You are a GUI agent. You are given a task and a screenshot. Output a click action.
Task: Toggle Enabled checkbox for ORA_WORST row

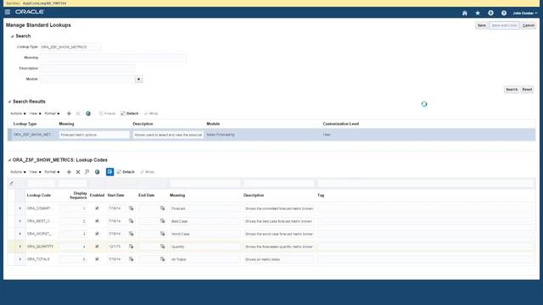[x=97, y=234]
